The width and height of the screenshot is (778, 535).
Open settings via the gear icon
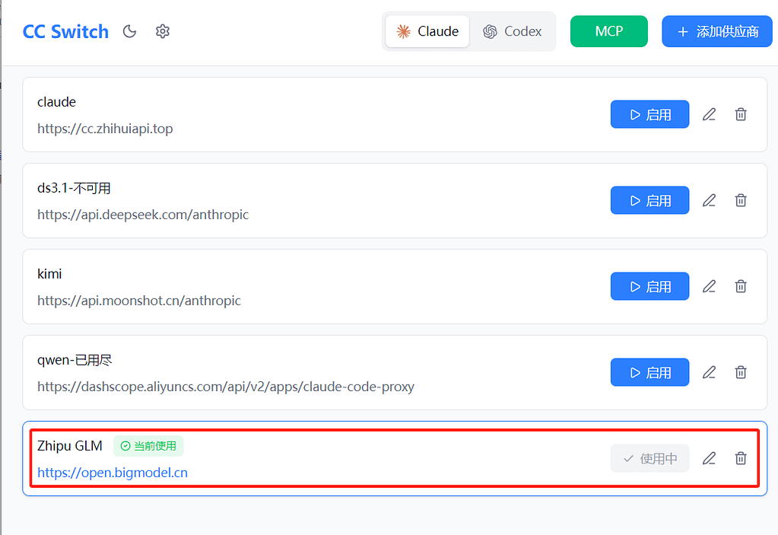point(163,31)
